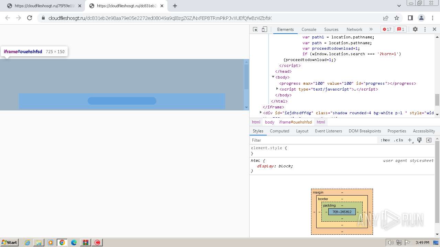Reload the current page
Image resolution: width=440 pixels, height=247 pixels.
30,18
